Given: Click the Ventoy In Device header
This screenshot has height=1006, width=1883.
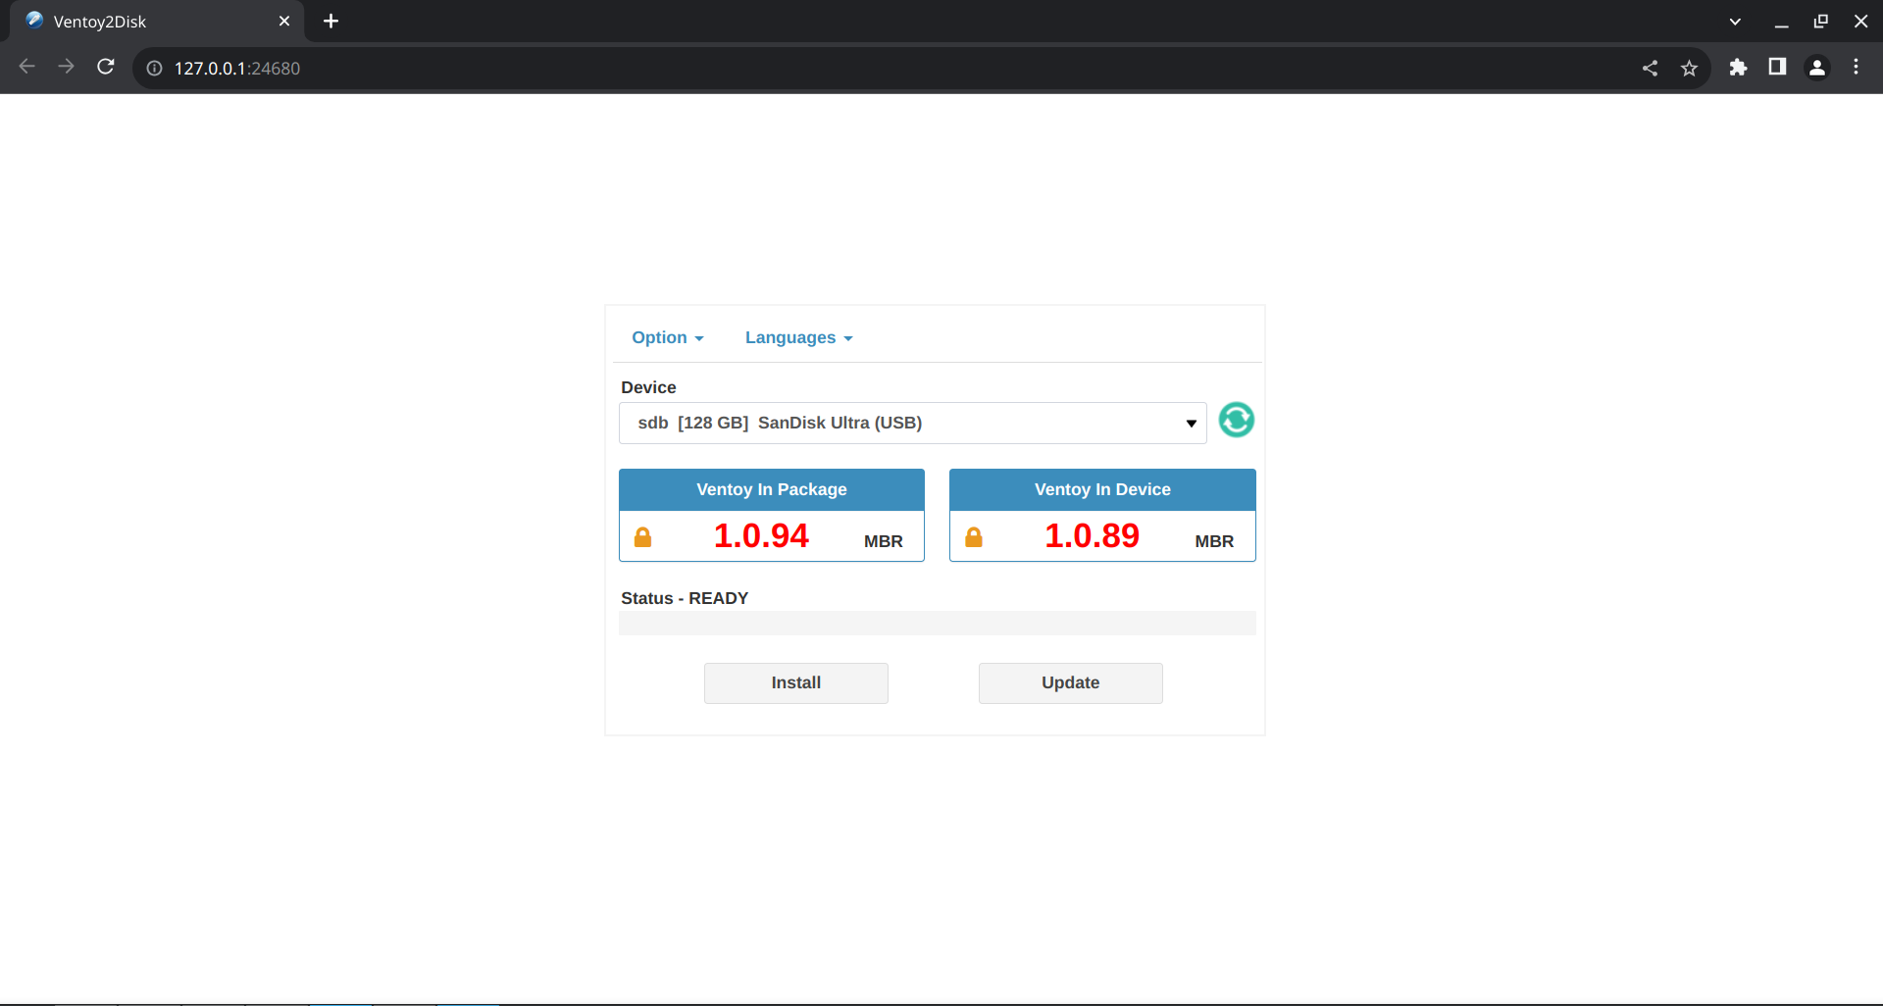Looking at the screenshot, I should pyautogui.click(x=1102, y=489).
